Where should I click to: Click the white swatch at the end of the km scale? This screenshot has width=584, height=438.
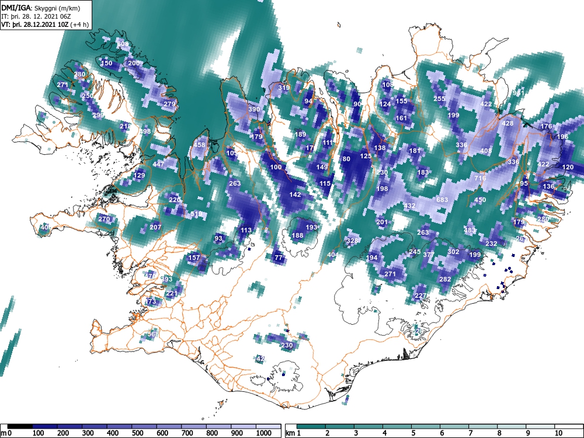point(568,426)
